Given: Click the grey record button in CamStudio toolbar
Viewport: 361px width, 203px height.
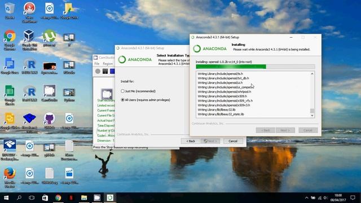Looking at the screenshot, I should [98, 72].
